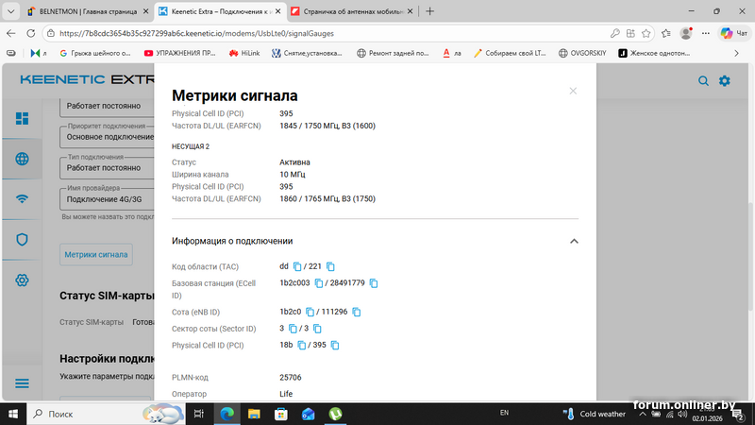
Task: Click the taskbar Поиск search box
Action: tap(106, 414)
